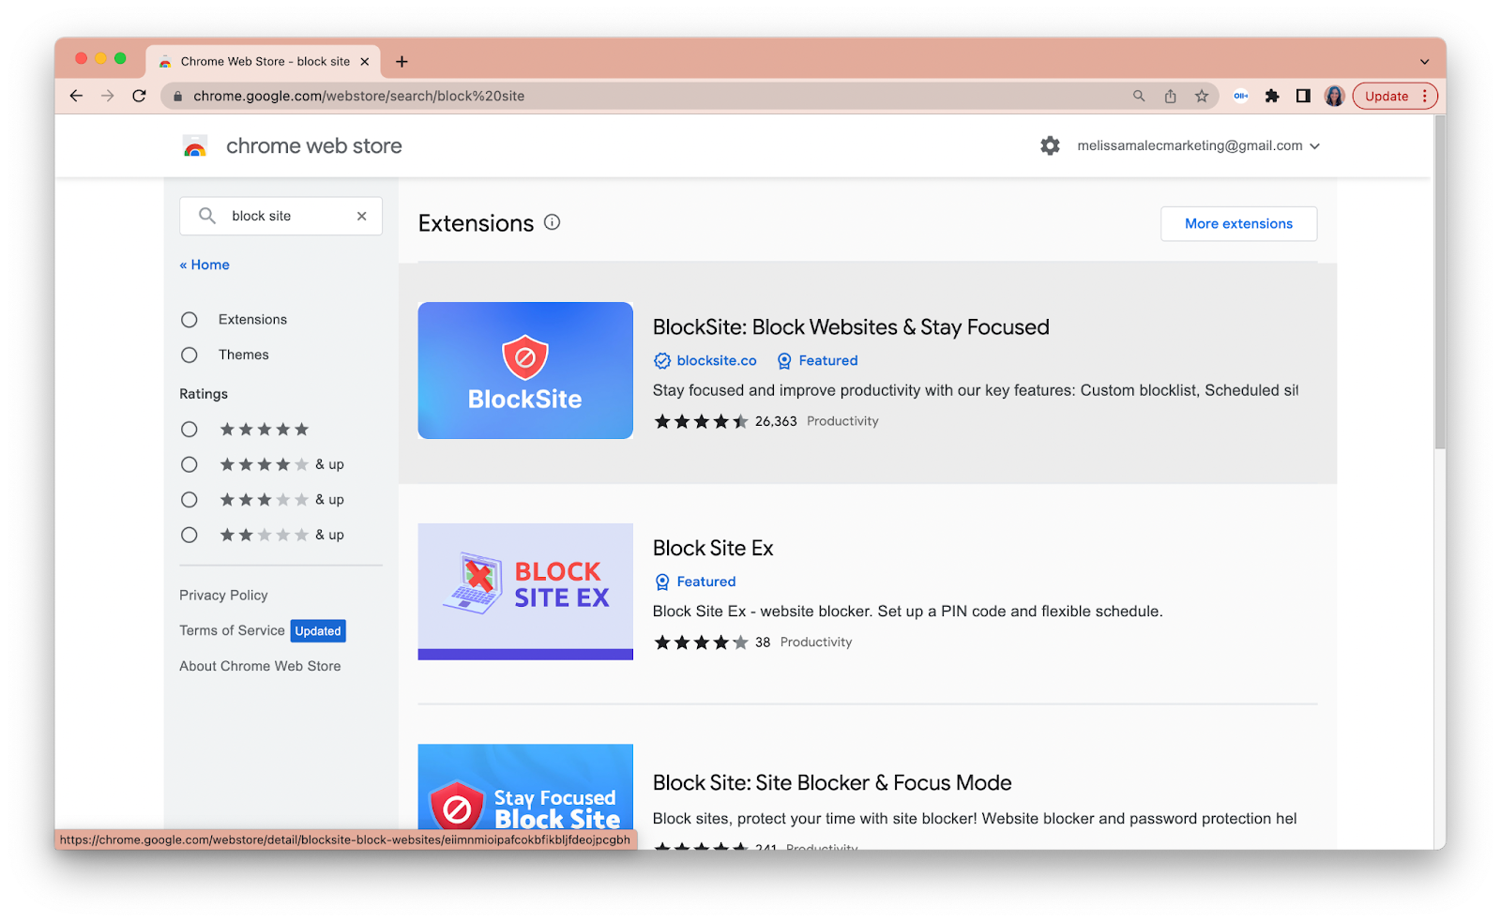This screenshot has width=1501, height=922.
Task: Filter by five-star rating only
Action: 190,430
